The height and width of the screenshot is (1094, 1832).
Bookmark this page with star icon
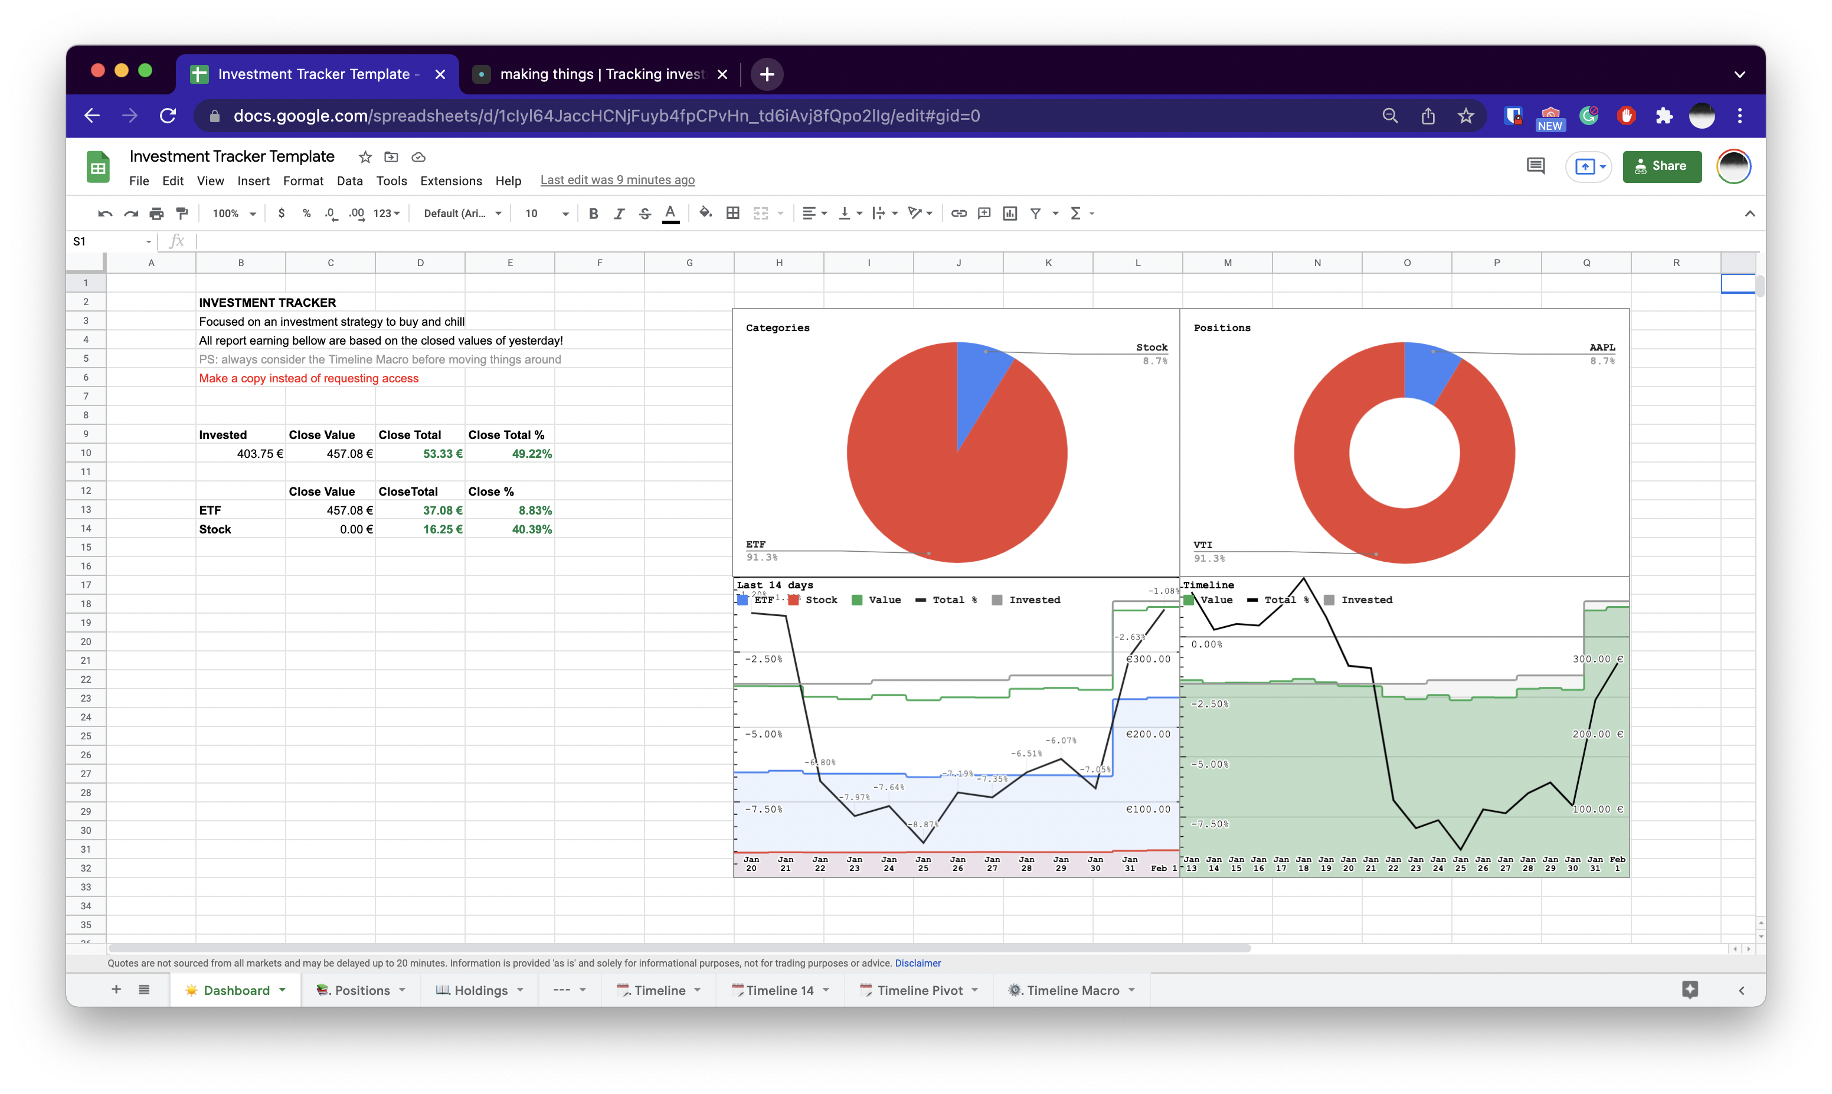coord(1465,116)
